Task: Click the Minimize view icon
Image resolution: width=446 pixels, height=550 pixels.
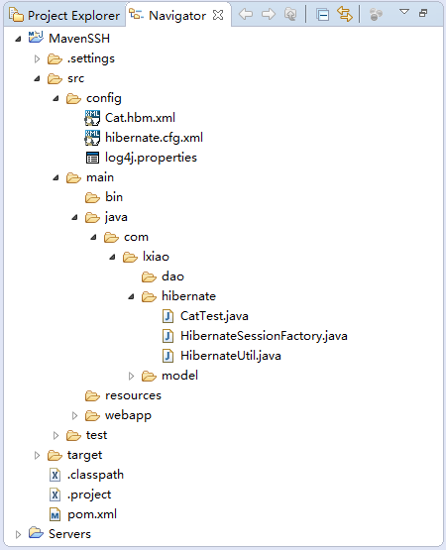Action: pos(423,13)
